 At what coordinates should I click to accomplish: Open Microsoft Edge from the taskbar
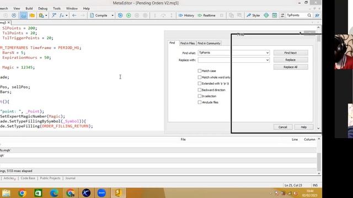(54, 193)
